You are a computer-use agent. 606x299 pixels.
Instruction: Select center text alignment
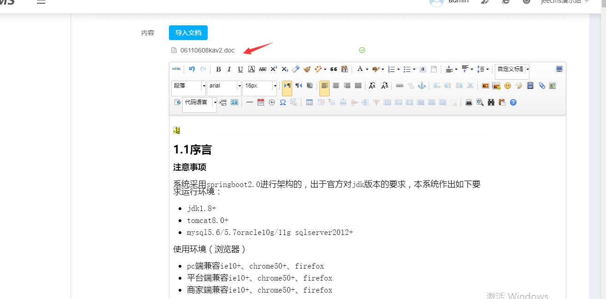tap(336, 86)
